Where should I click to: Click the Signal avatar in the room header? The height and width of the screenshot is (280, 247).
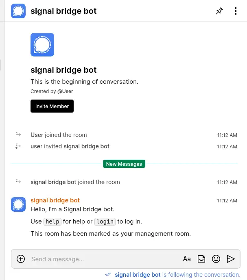coord(18,11)
